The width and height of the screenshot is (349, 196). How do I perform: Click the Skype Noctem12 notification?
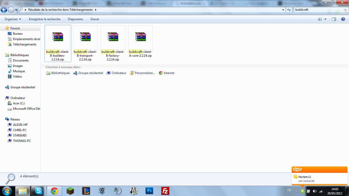[320, 176]
